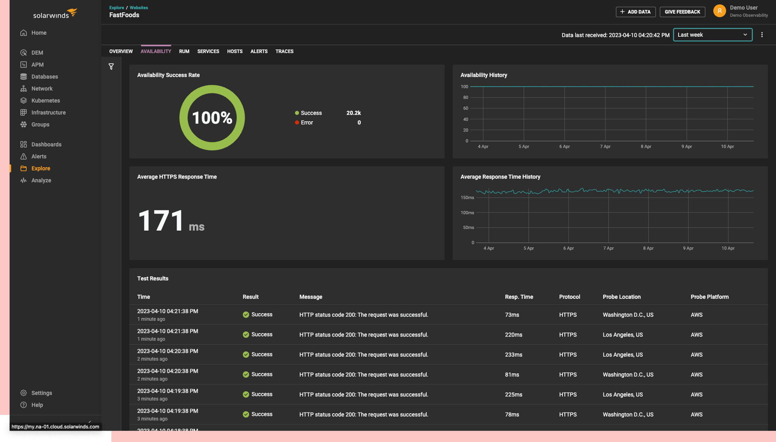Image resolution: width=776 pixels, height=442 pixels.
Task: Open the Websites breadcrumb link
Action: tap(139, 7)
